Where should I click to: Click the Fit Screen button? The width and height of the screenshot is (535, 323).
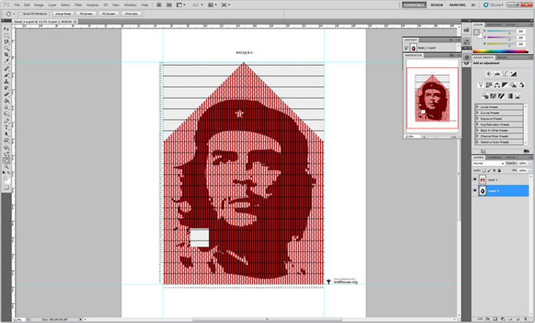pyautogui.click(x=86, y=14)
